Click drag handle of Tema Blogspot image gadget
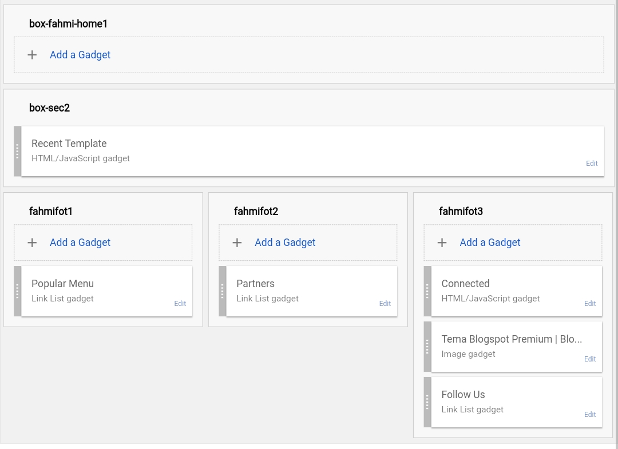The image size is (618, 449). (427, 347)
